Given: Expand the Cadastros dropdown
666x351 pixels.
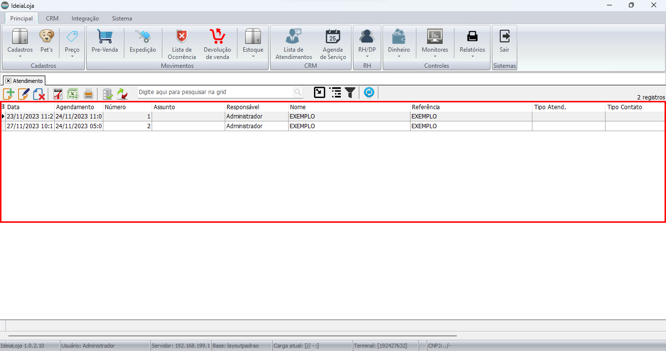Looking at the screenshot, I should click(x=20, y=44).
